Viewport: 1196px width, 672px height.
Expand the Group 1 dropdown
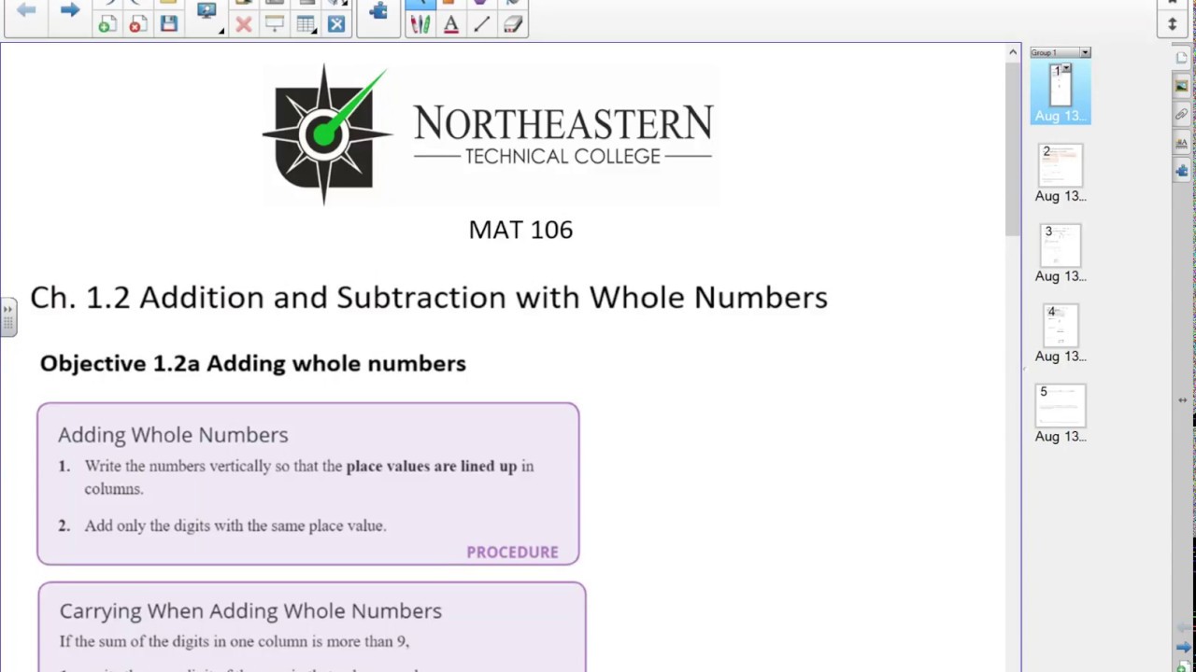(1085, 52)
